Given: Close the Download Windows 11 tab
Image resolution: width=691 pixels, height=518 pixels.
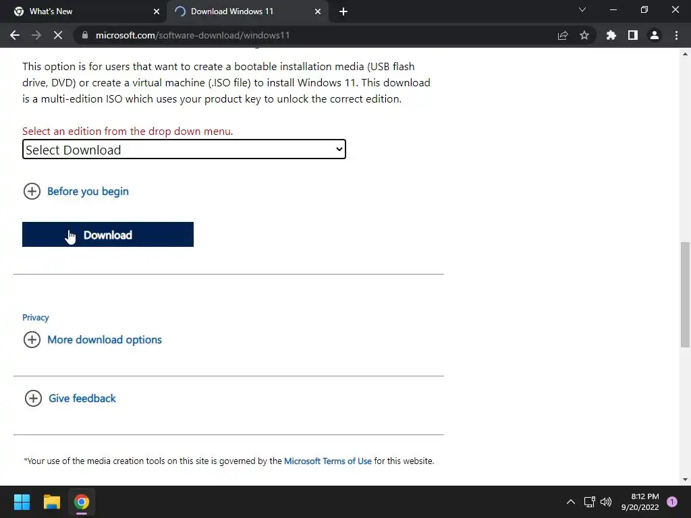Looking at the screenshot, I should tap(318, 11).
